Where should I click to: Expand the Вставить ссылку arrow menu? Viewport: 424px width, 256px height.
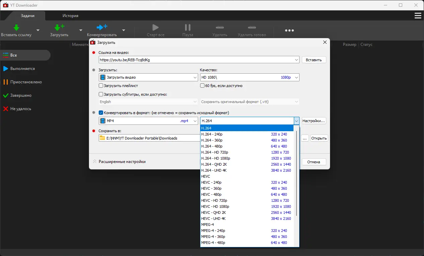click(38, 30)
